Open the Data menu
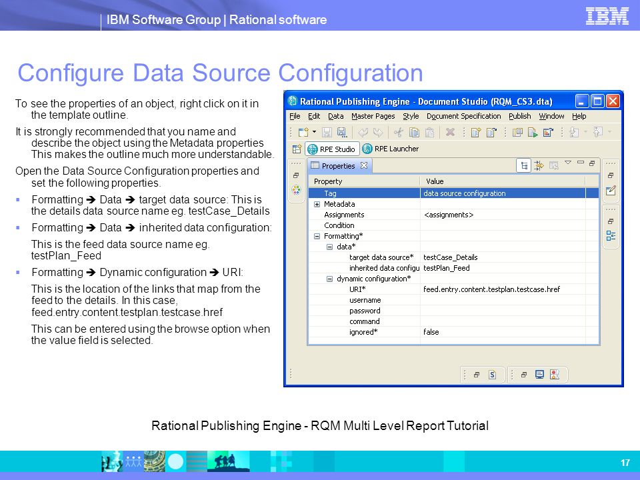Viewport: 640px width, 480px height. (x=335, y=116)
